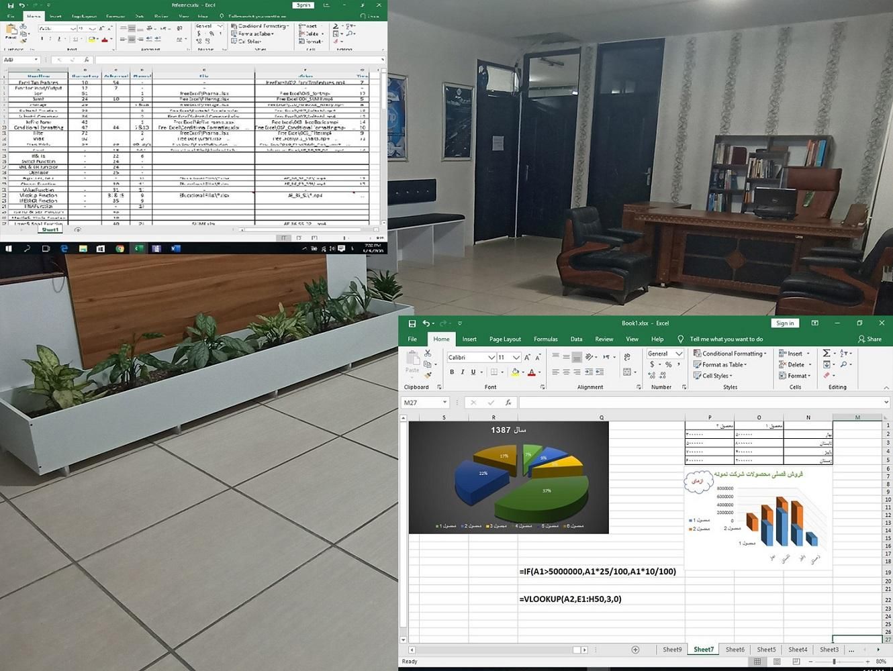Center text horizontally in Book1.xlsx ribbon
The image size is (893, 671).
(x=566, y=372)
